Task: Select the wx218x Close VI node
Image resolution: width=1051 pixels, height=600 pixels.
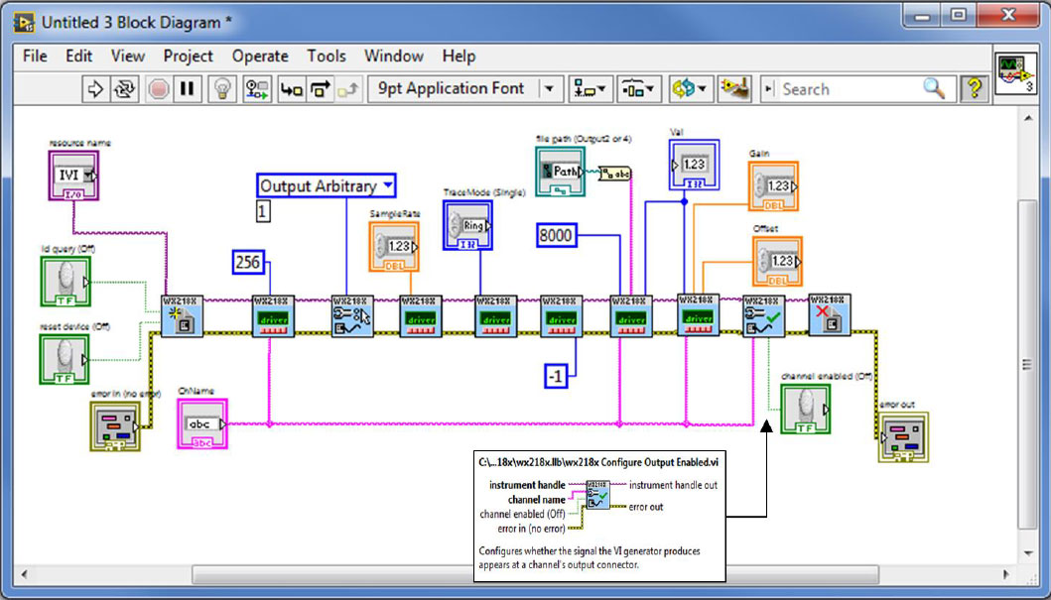Action: pyautogui.click(x=828, y=315)
